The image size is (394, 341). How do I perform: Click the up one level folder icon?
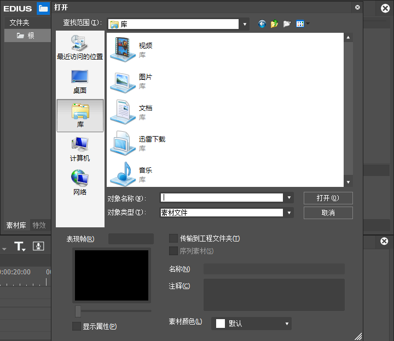coord(274,24)
